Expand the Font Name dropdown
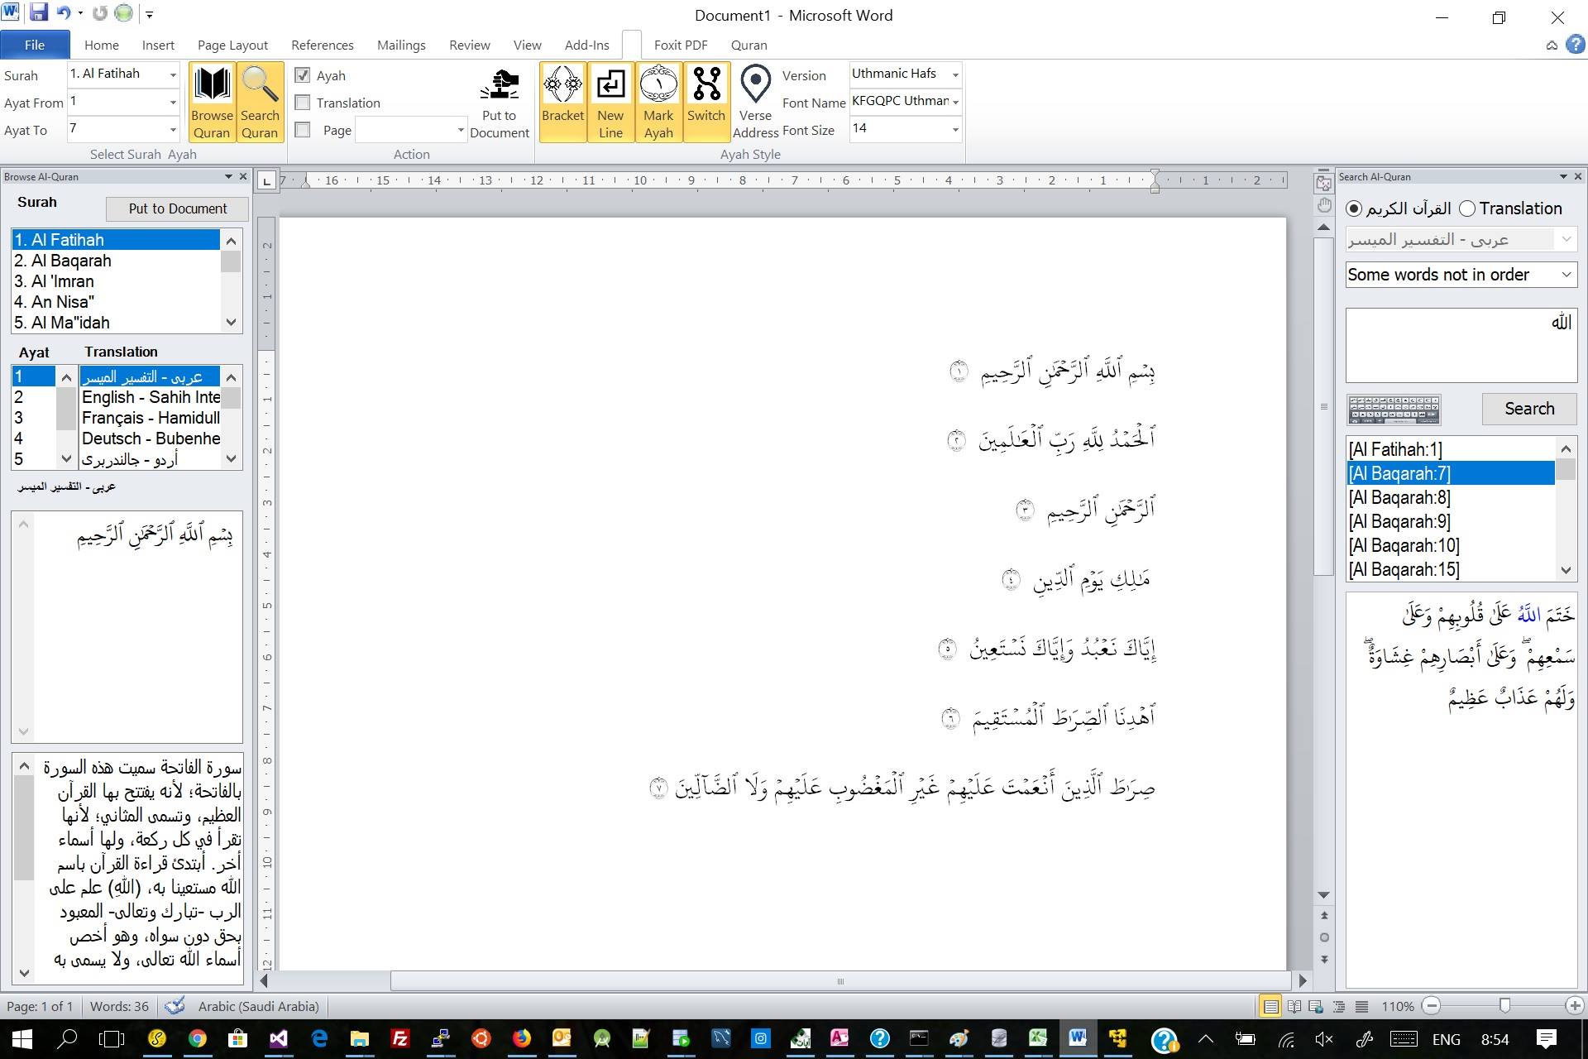The height and width of the screenshot is (1059, 1588). (955, 102)
